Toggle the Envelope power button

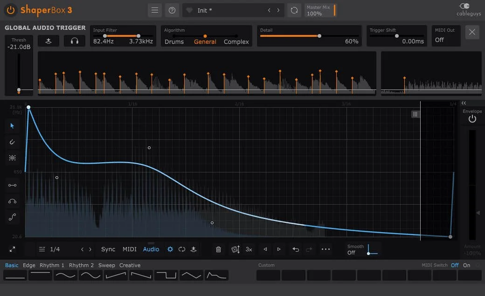472,118
